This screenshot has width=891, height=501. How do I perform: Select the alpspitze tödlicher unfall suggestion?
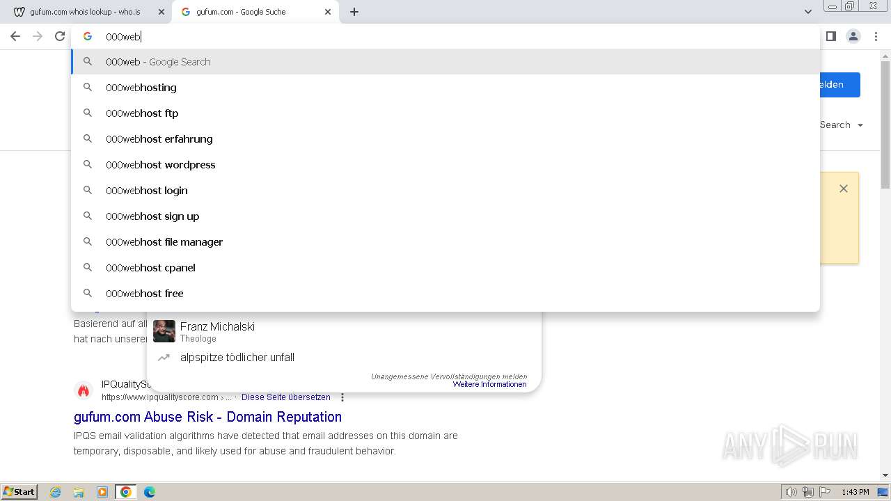pos(344,358)
